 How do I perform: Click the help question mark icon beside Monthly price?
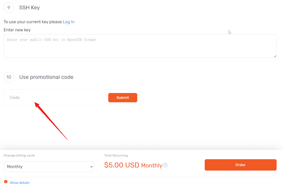coord(165,165)
